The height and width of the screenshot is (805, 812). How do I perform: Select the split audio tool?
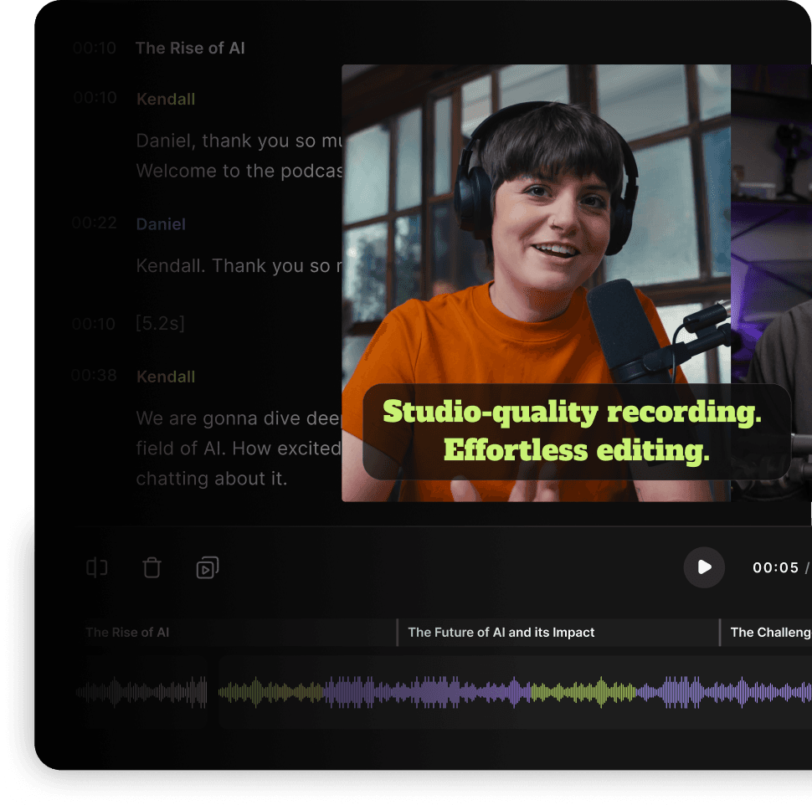point(95,567)
